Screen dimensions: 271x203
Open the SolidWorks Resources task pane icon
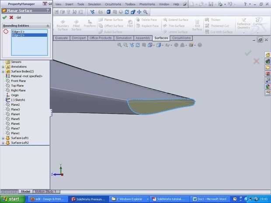(x=268, y=55)
